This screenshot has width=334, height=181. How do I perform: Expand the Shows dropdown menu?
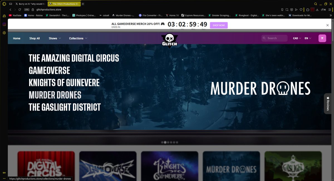[55, 38]
